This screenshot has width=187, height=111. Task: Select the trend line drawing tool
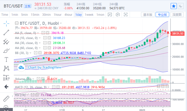[6, 32]
